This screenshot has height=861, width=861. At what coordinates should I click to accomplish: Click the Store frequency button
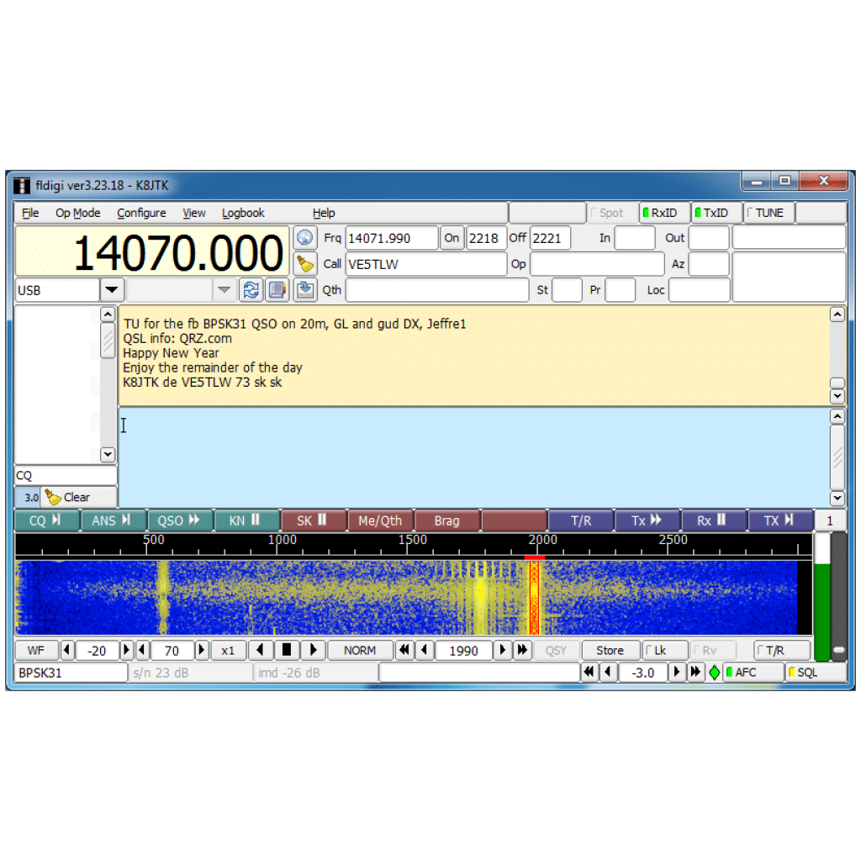[x=610, y=650]
